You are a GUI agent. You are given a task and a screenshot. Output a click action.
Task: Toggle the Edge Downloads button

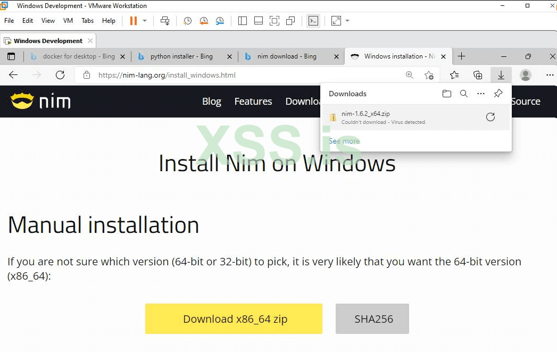coord(501,75)
